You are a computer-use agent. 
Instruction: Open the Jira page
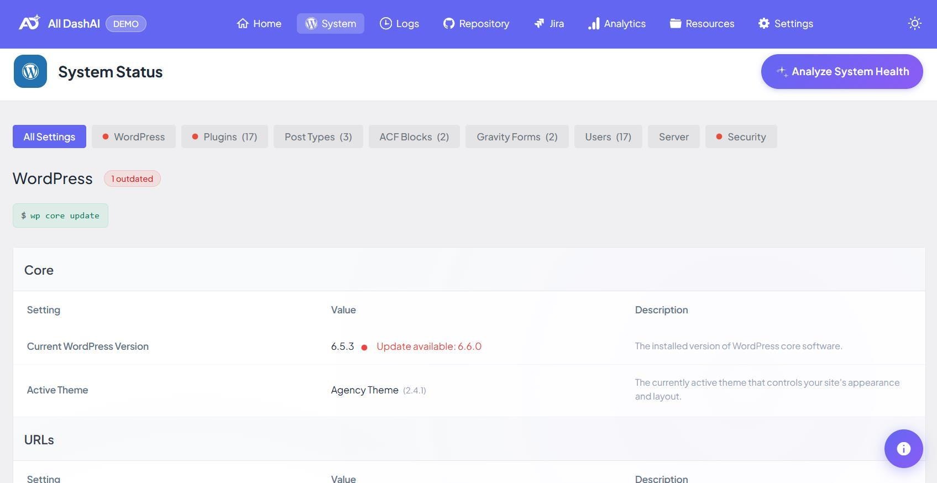549,24
